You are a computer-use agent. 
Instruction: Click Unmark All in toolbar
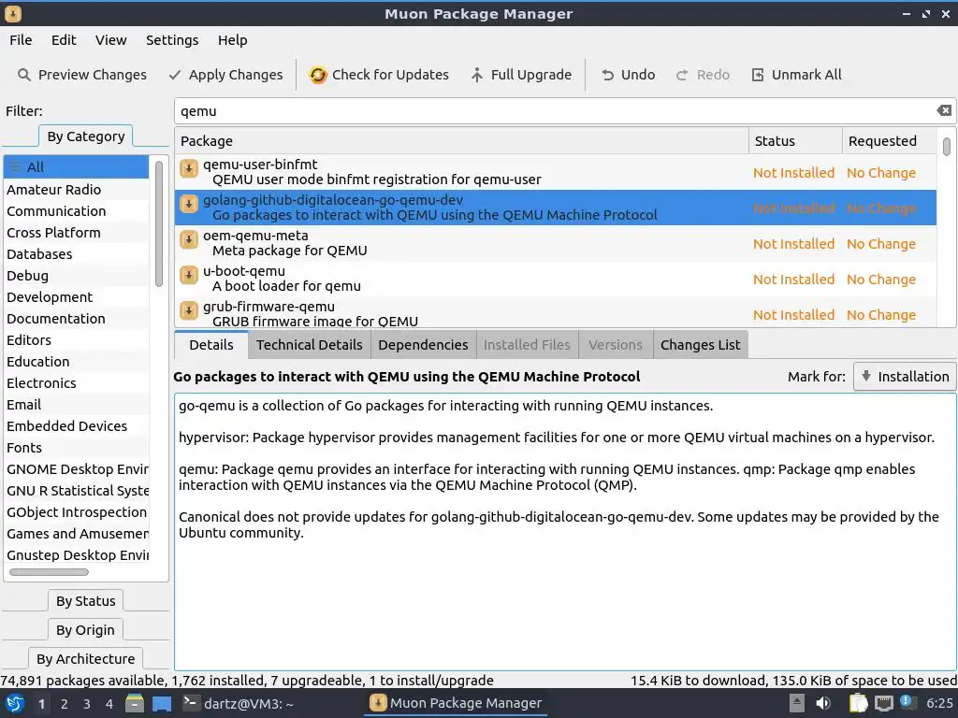pos(796,75)
